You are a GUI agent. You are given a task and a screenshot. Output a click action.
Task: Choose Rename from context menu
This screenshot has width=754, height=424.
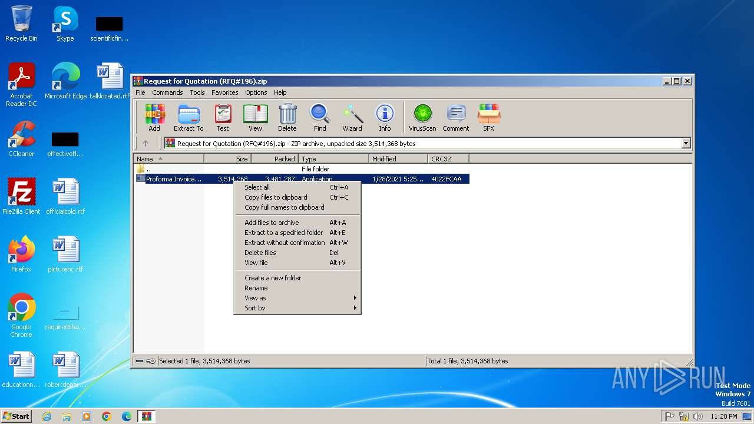(x=297, y=288)
